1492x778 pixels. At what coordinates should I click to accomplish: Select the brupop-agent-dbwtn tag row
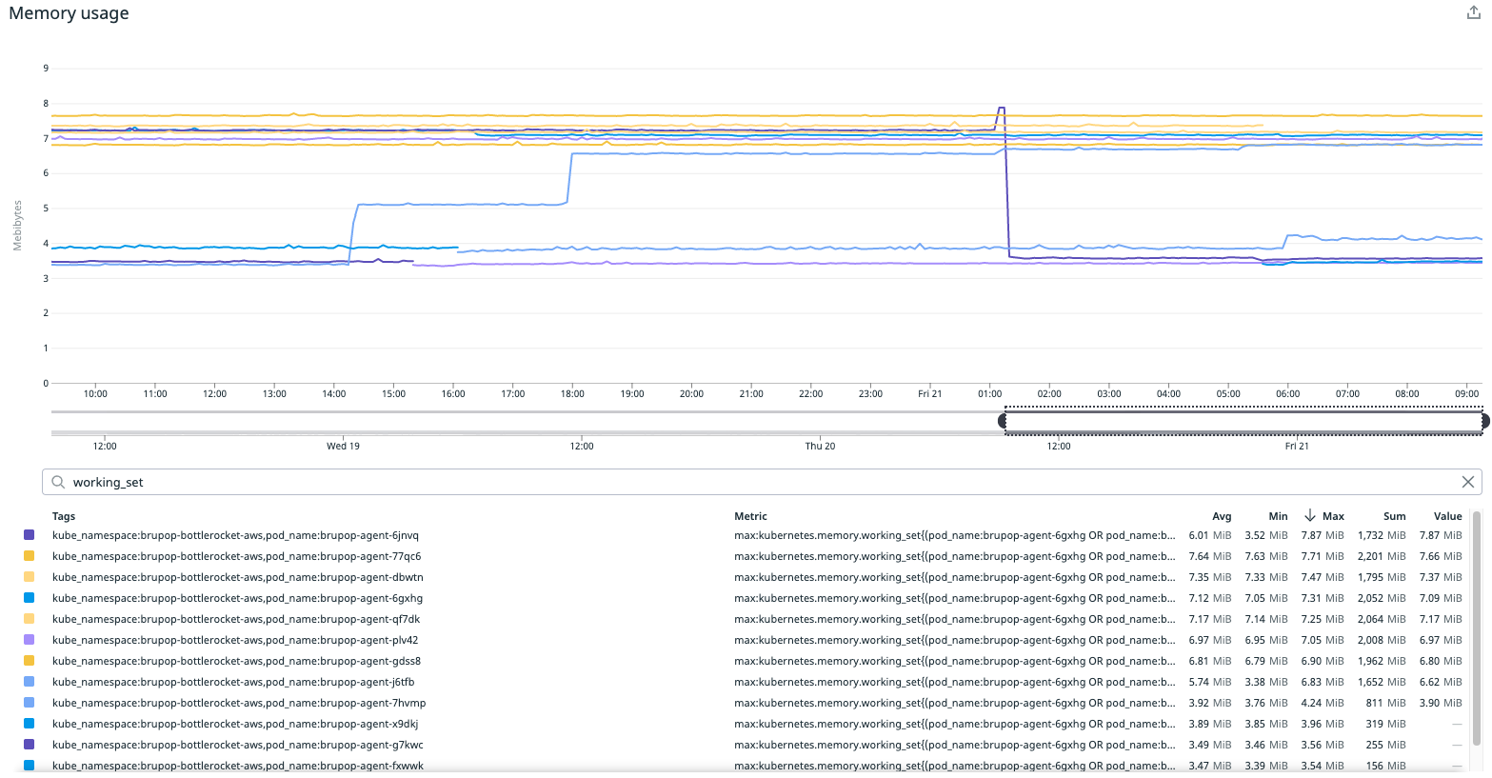pos(238,577)
